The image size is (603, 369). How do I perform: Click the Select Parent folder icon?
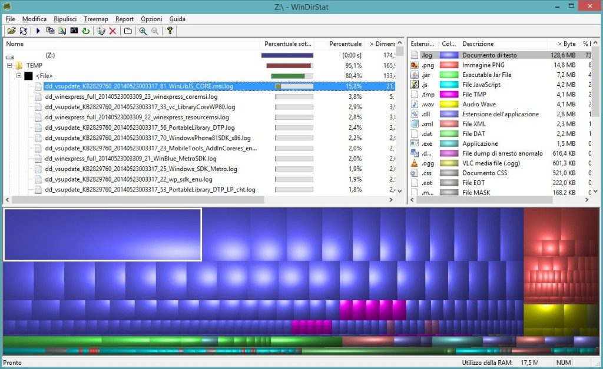click(x=128, y=31)
